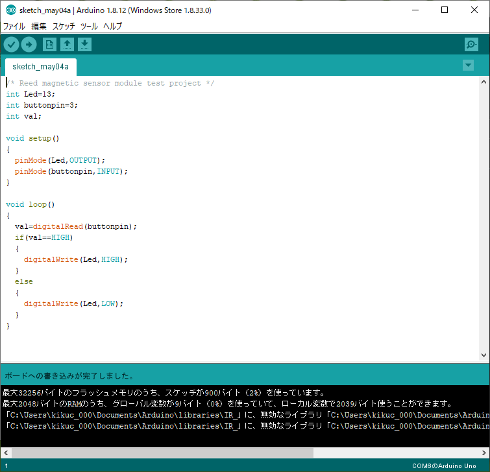Open the スケッチ menu
This screenshot has height=472, width=490.
point(64,27)
